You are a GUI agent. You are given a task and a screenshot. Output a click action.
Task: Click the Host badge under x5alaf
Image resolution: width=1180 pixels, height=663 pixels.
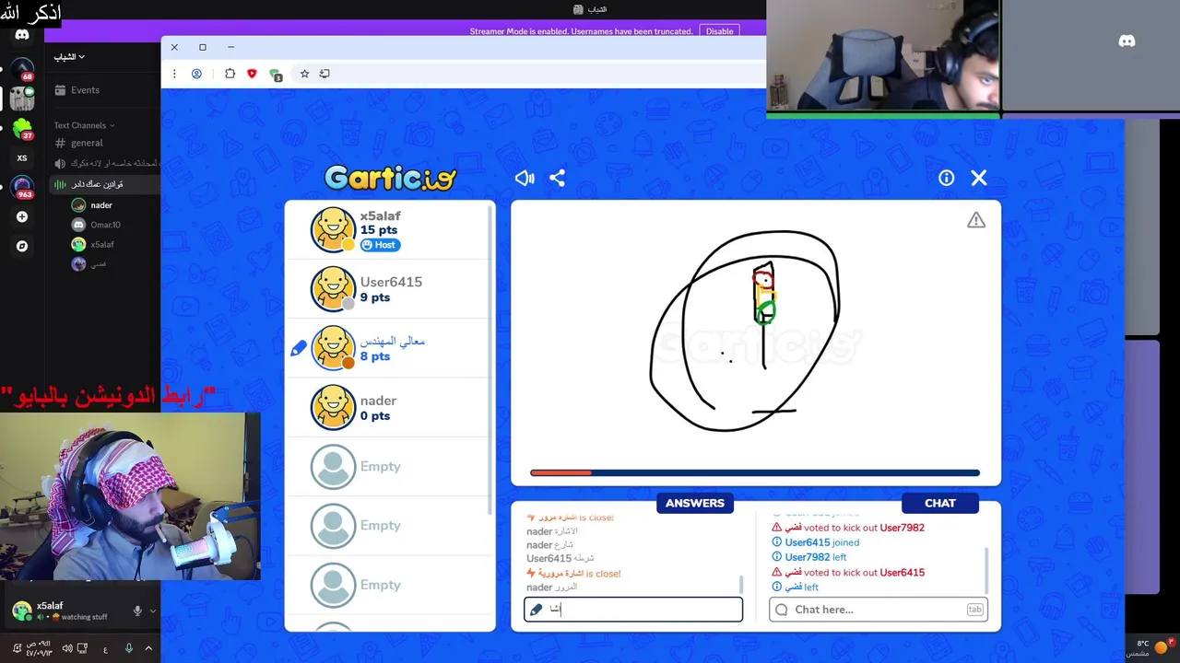380,245
